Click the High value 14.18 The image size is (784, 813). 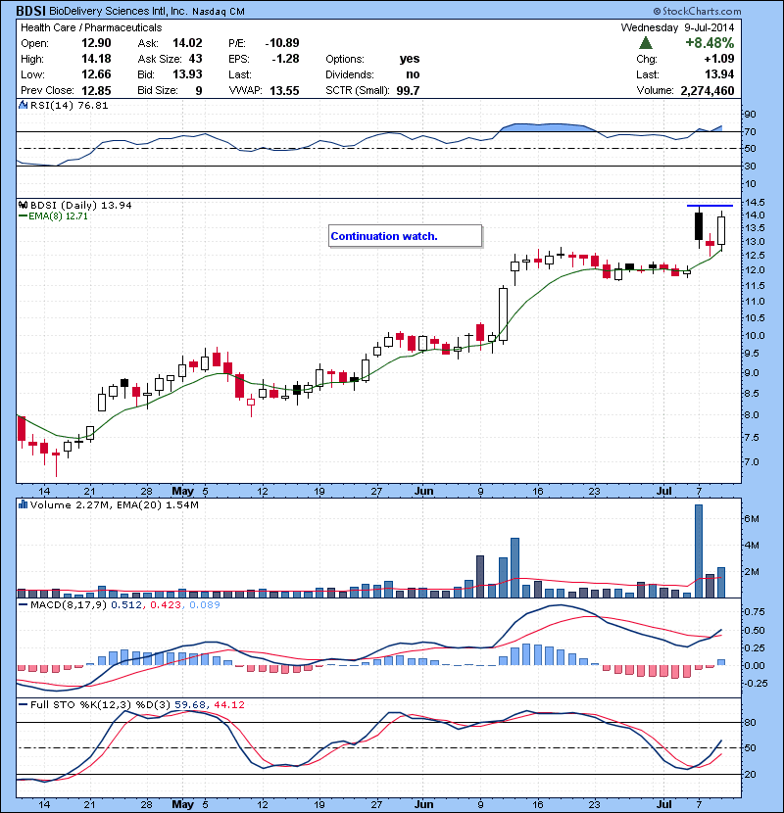tap(96, 59)
